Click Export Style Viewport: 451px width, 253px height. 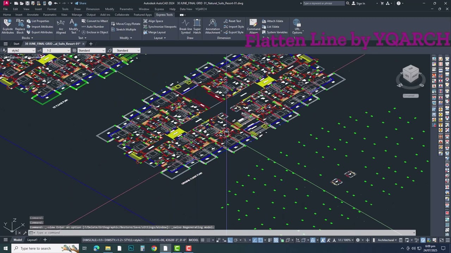pyautogui.click(x=233, y=32)
